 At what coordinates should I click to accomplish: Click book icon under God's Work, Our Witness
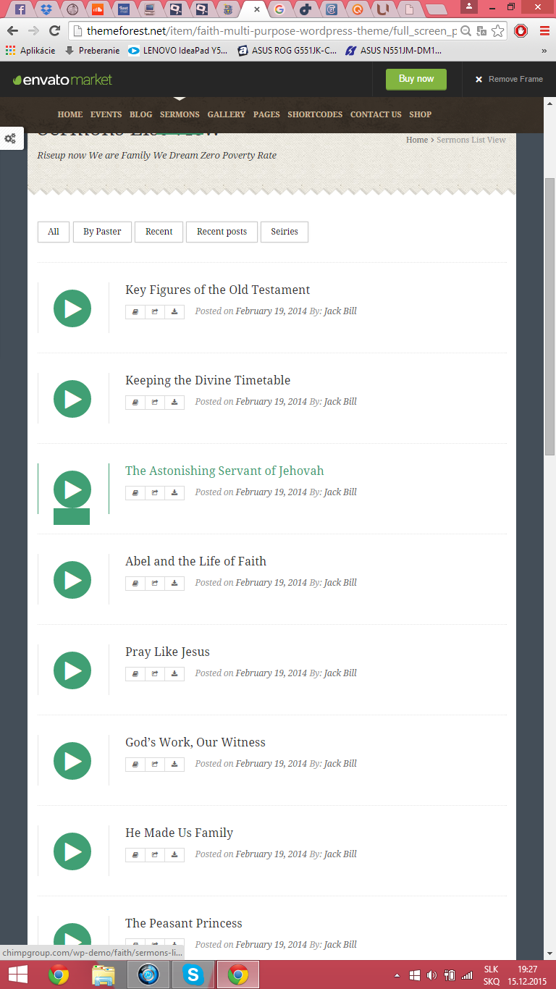(x=135, y=764)
